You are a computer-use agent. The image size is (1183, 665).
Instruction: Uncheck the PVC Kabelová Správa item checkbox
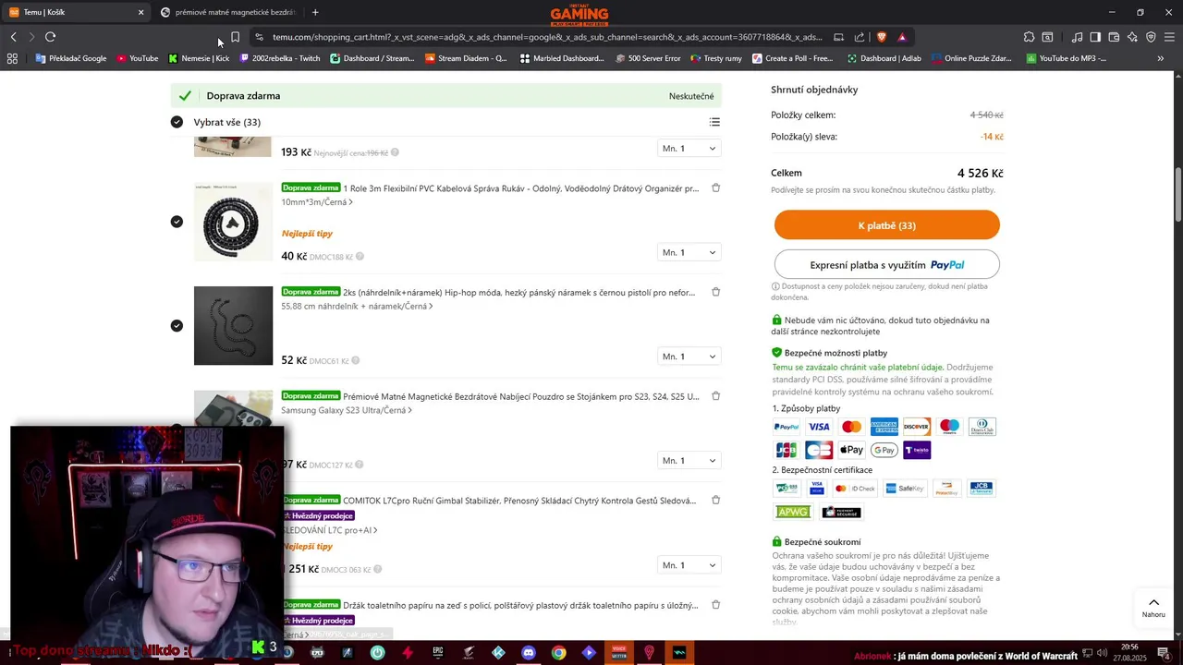coord(177,222)
